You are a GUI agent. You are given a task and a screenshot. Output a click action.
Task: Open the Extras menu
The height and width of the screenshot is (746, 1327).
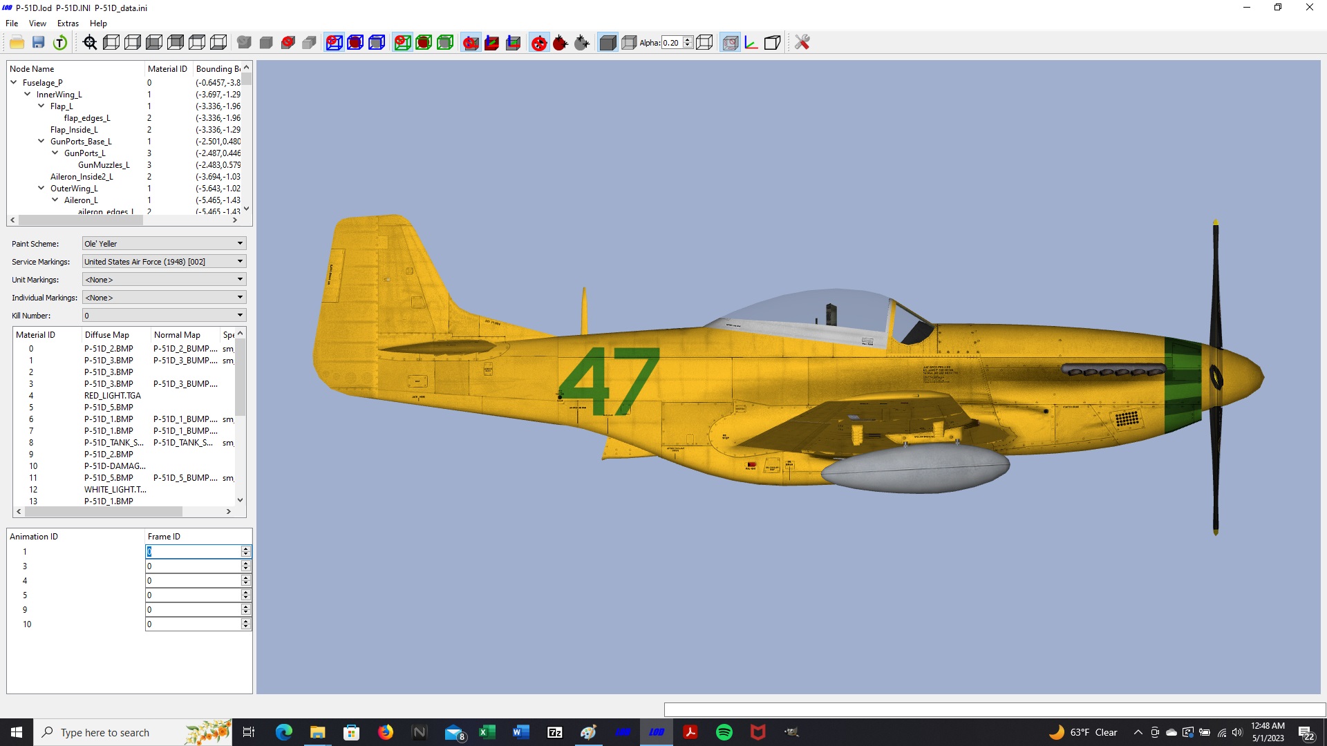(x=68, y=23)
